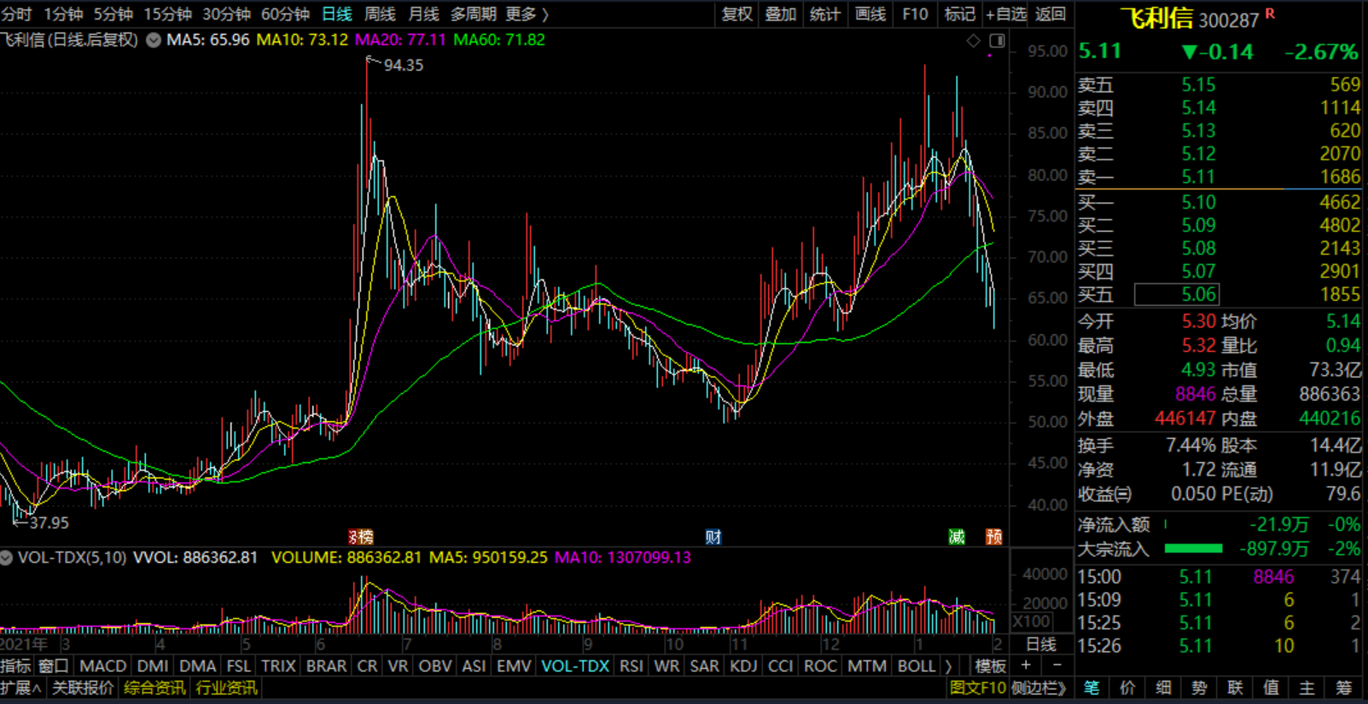
Task: Select the 日线 daily chart
Action: coord(337,14)
